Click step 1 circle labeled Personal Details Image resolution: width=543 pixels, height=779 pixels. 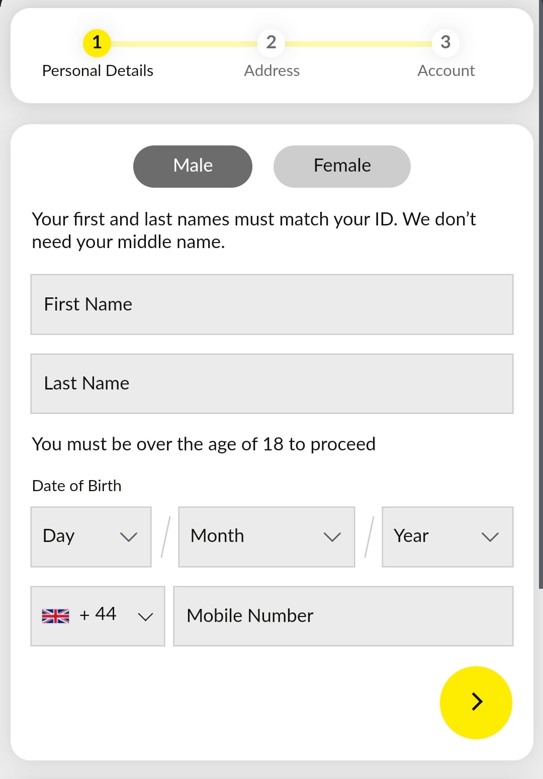point(97,43)
